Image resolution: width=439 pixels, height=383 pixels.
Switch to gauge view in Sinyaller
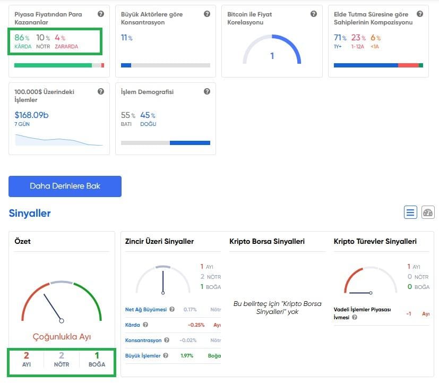click(428, 212)
